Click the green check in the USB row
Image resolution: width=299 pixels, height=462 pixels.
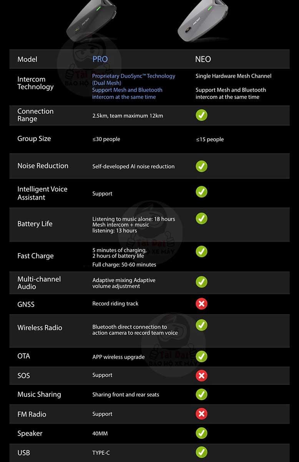[x=201, y=452]
